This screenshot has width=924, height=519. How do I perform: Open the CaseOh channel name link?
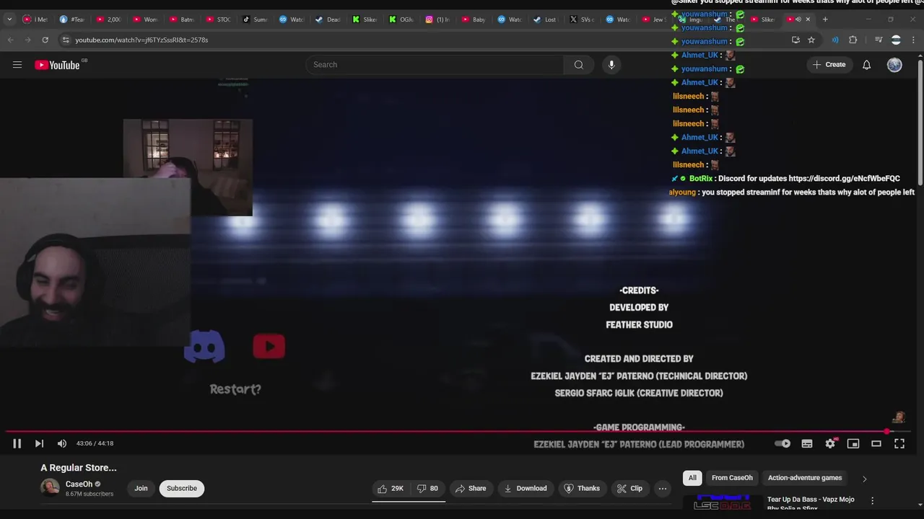pos(79,484)
